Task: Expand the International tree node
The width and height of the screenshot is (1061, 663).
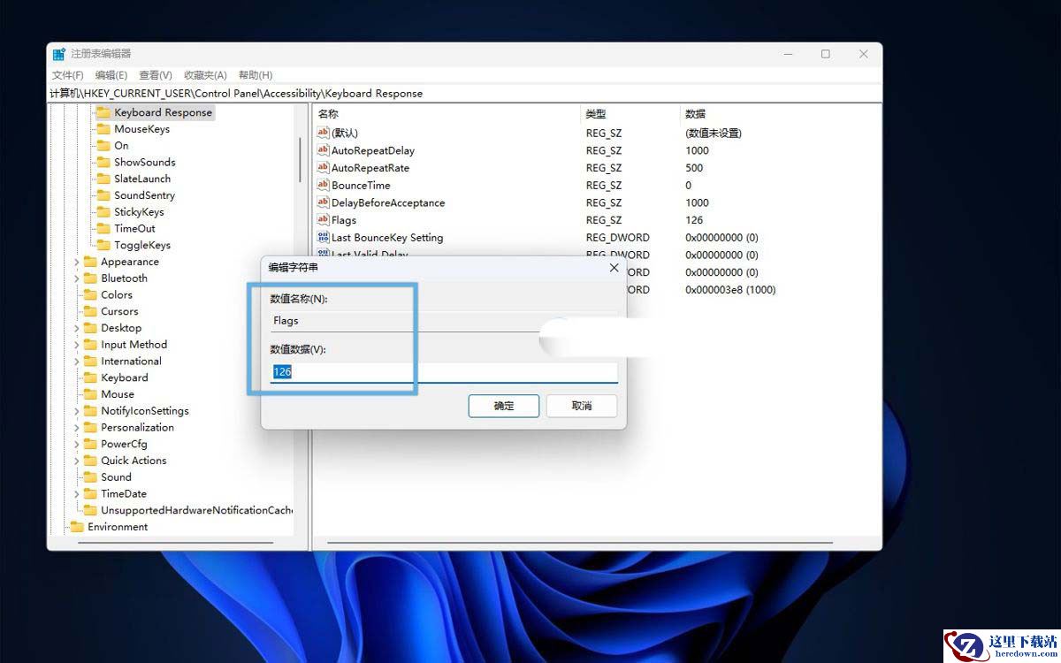Action: (77, 361)
